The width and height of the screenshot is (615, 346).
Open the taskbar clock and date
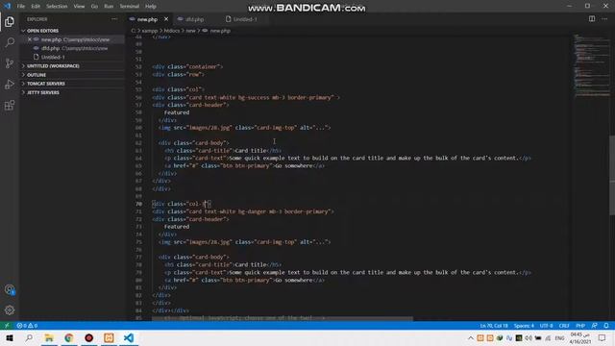click(580, 337)
